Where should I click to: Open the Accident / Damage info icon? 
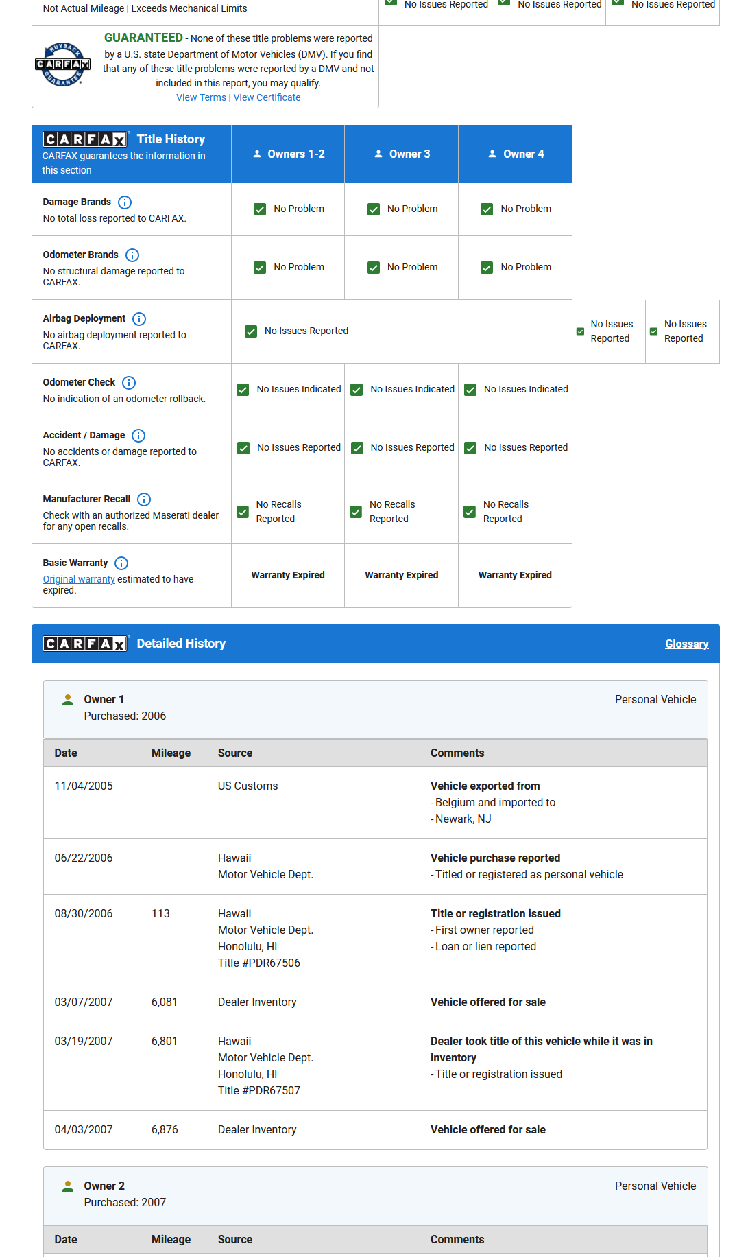tap(138, 436)
